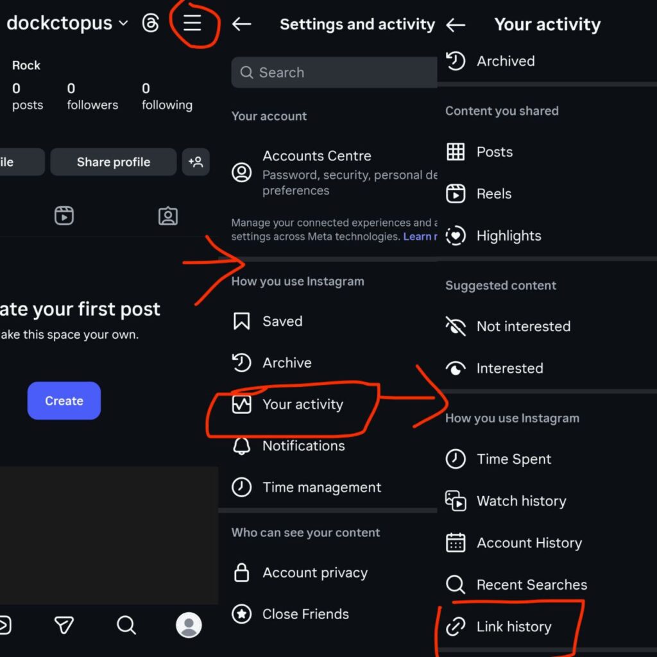Mark suggested content as Not interested
Image resolution: width=657 pixels, height=657 pixels.
pos(523,327)
